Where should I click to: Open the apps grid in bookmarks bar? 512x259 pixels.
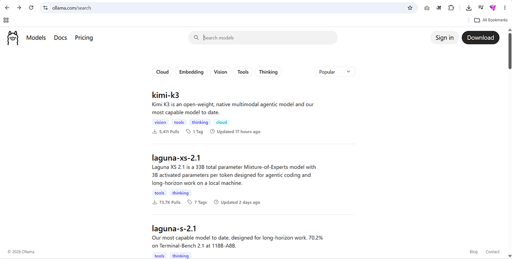pyautogui.click(x=6, y=20)
